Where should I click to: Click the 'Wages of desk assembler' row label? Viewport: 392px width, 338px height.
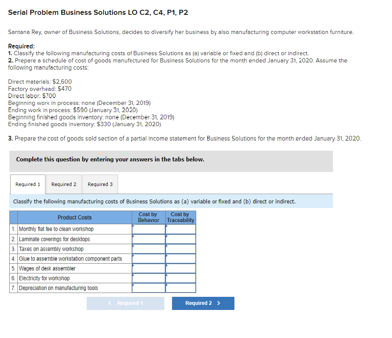tap(47, 268)
